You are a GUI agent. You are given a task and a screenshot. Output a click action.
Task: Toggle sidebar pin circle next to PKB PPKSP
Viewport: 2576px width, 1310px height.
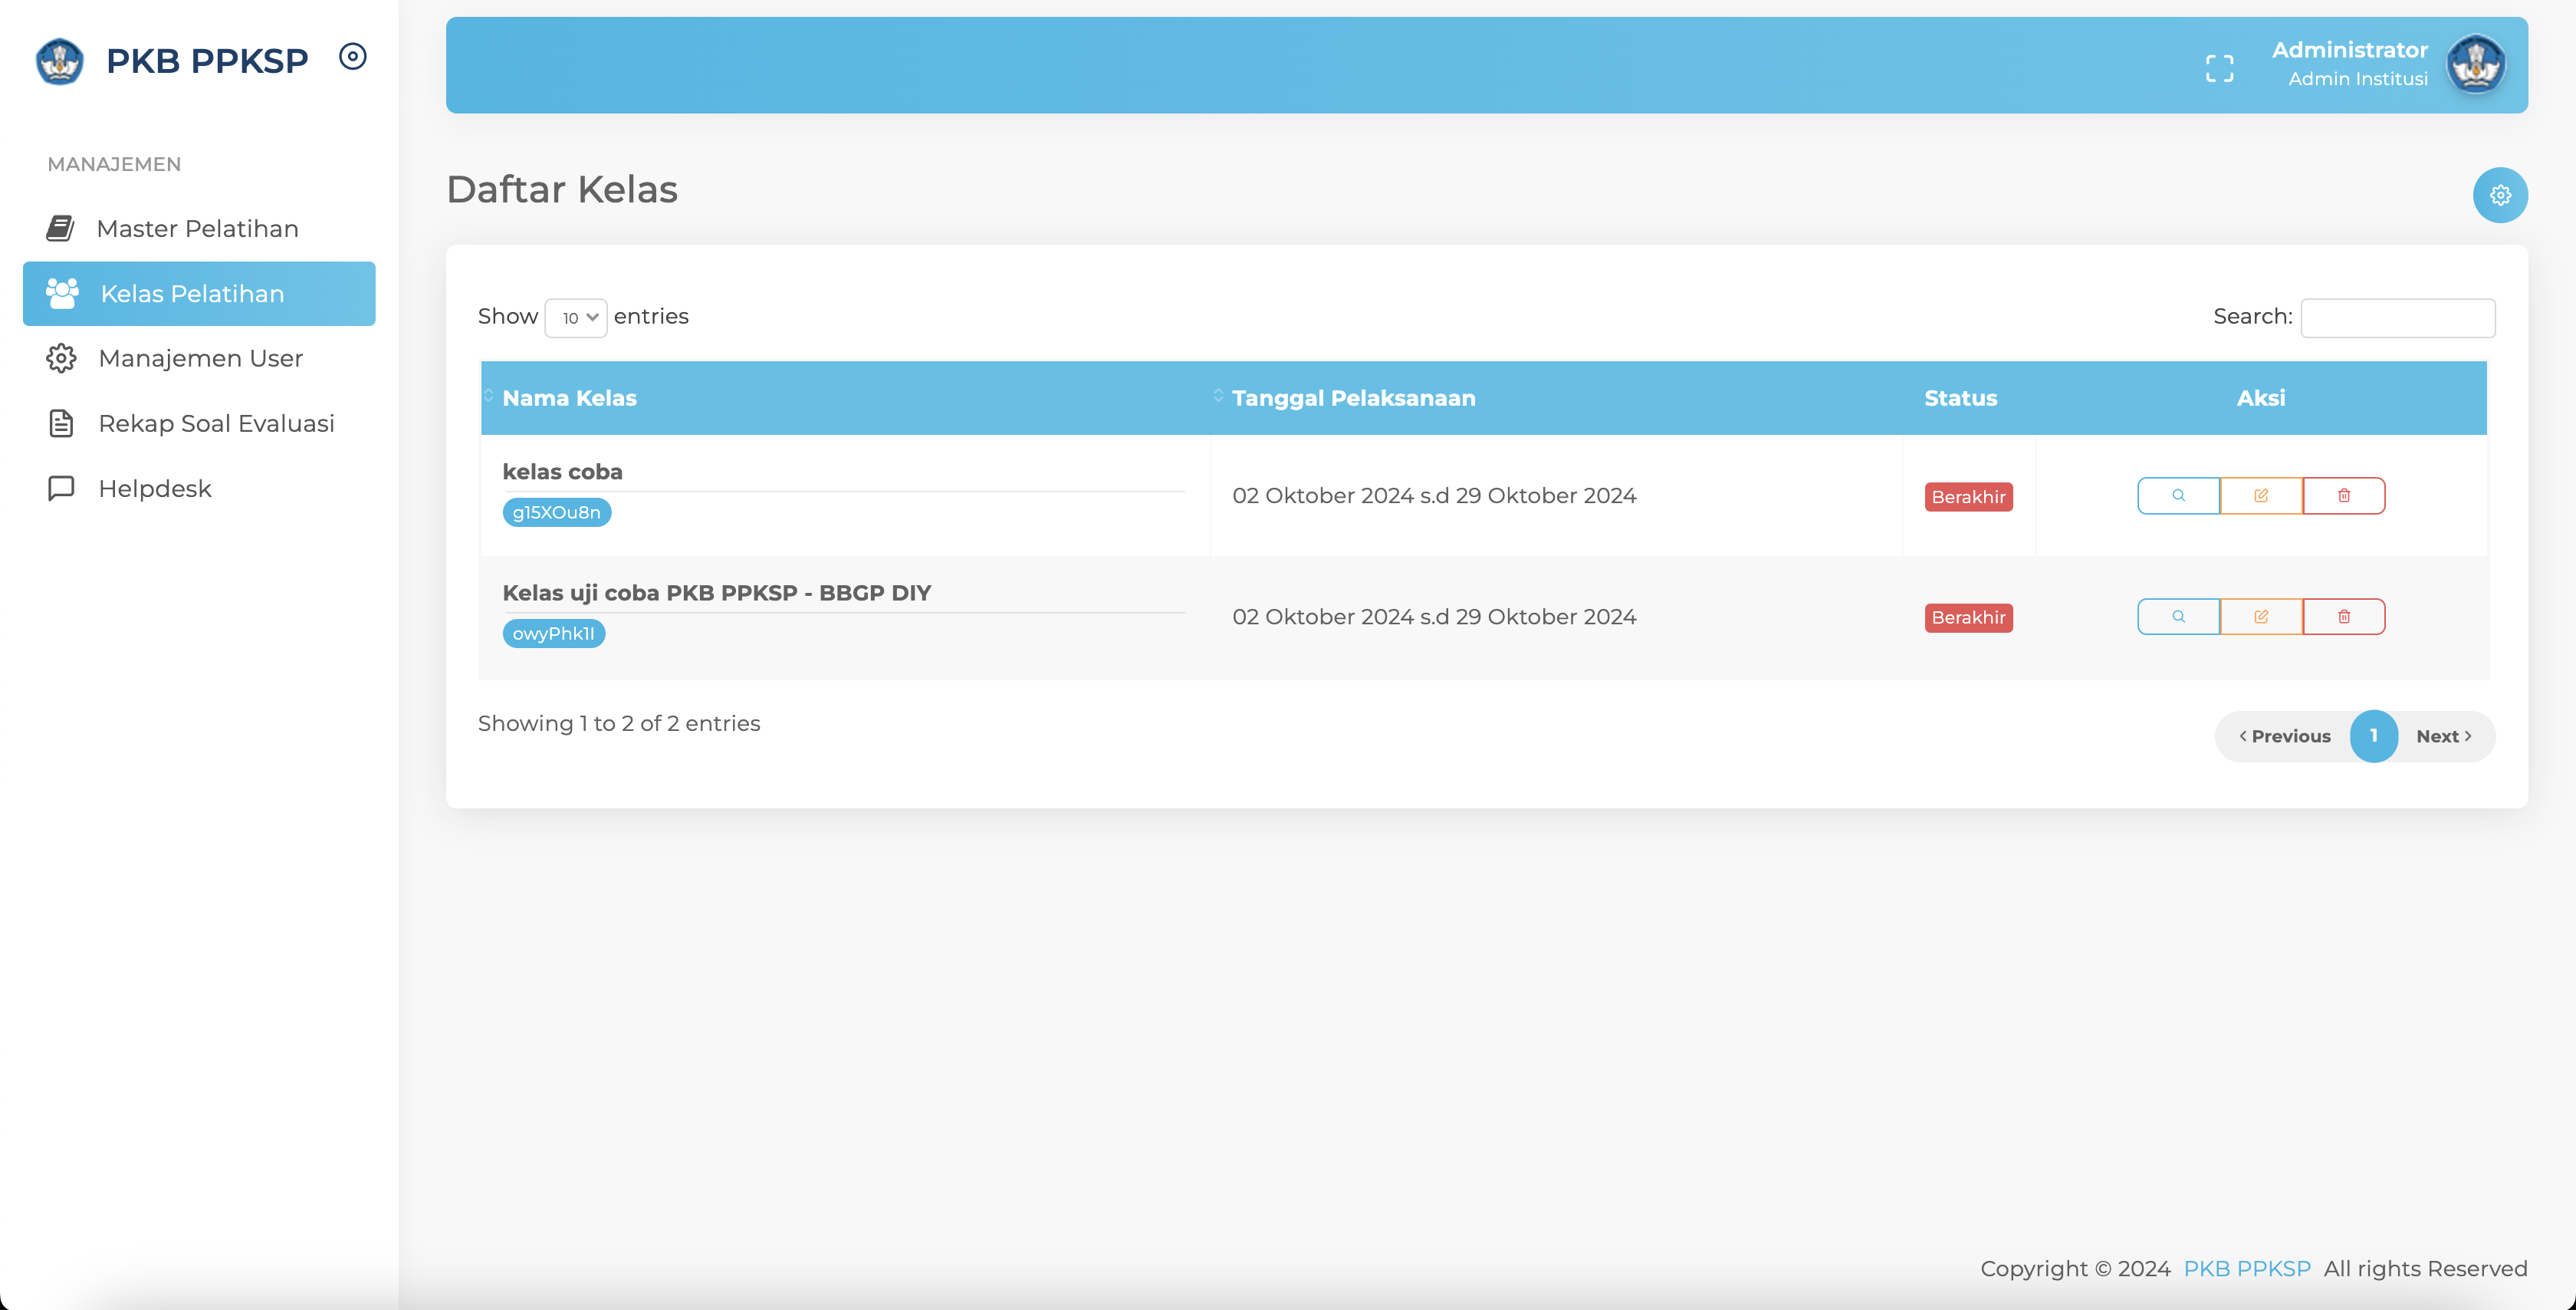[353, 57]
